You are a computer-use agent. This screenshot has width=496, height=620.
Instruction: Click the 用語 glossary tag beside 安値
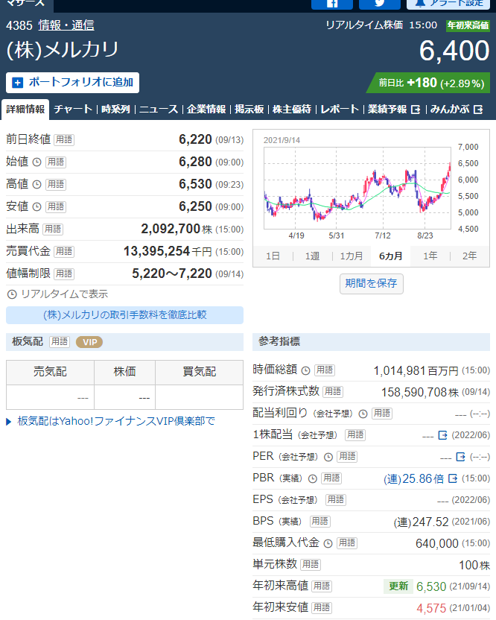click(x=56, y=207)
